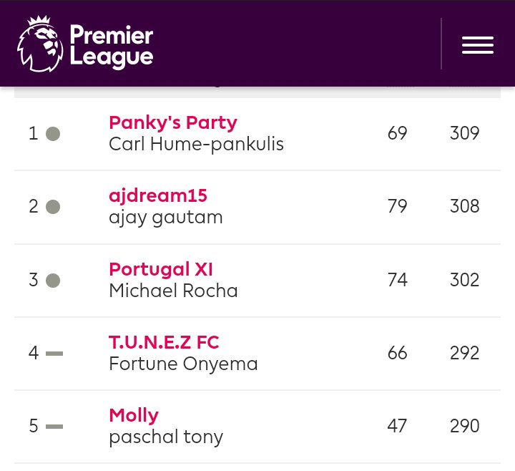Select manager name Fortune Onyema
The image size is (515, 471).
[183, 364]
